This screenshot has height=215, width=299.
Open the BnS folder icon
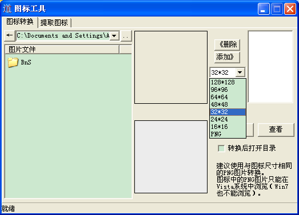(x=13, y=62)
